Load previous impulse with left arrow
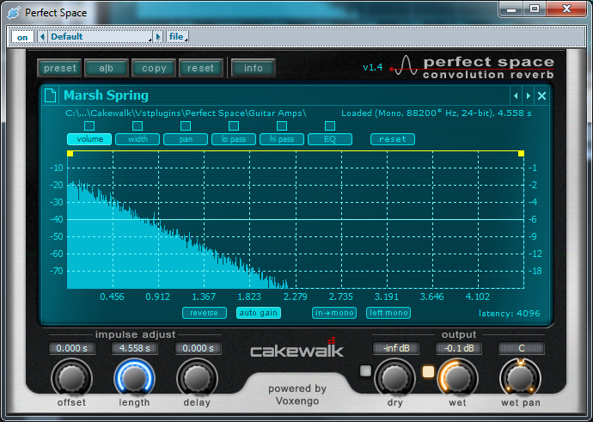 click(x=516, y=96)
